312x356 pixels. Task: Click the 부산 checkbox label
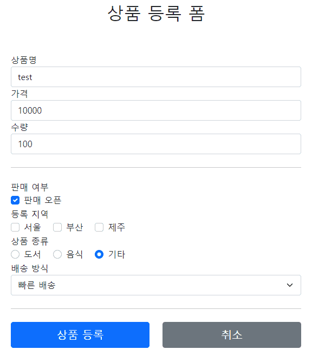[75, 227]
